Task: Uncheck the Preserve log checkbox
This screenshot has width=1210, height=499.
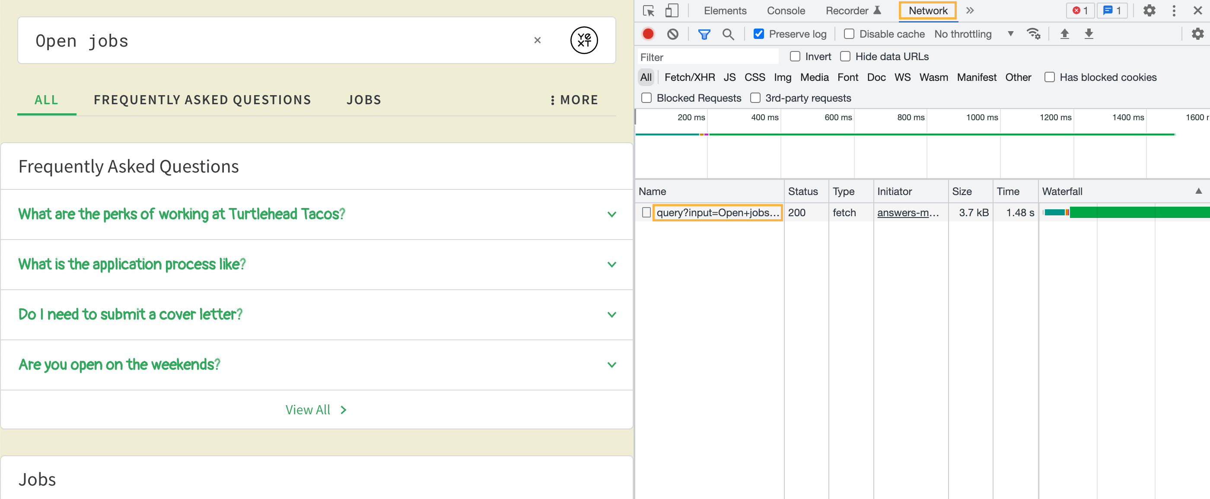Action: click(x=758, y=34)
